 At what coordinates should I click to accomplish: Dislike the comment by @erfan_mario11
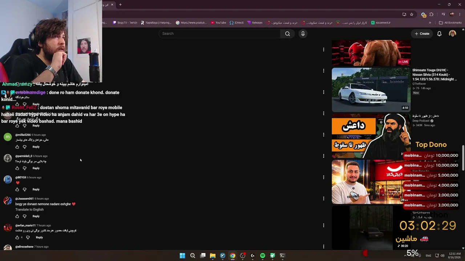[x=28, y=237]
